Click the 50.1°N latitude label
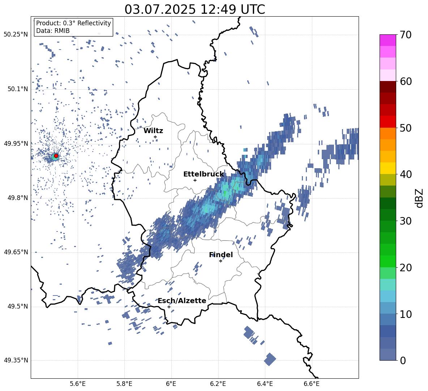Screen dimensions: 428x391 click(17, 89)
